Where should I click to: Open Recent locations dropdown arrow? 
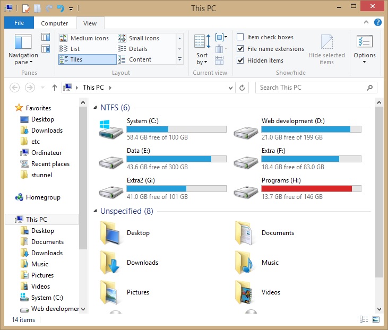coord(42,88)
